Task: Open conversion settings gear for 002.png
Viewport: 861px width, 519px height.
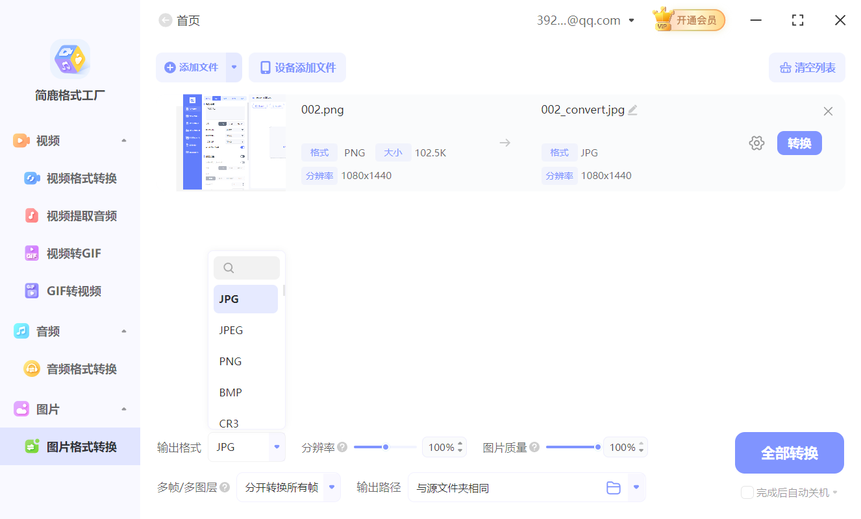Action: point(756,143)
